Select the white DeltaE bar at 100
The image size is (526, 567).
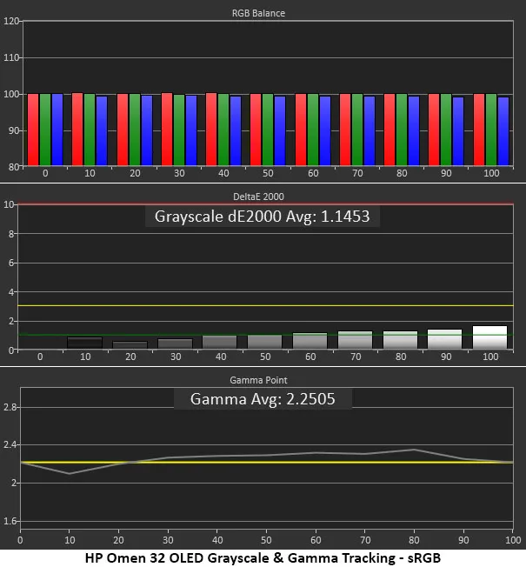(x=489, y=337)
